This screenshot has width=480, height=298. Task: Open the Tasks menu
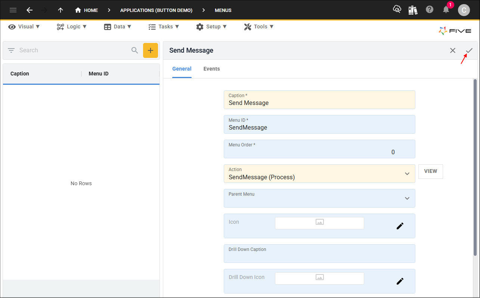pyautogui.click(x=164, y=27)
